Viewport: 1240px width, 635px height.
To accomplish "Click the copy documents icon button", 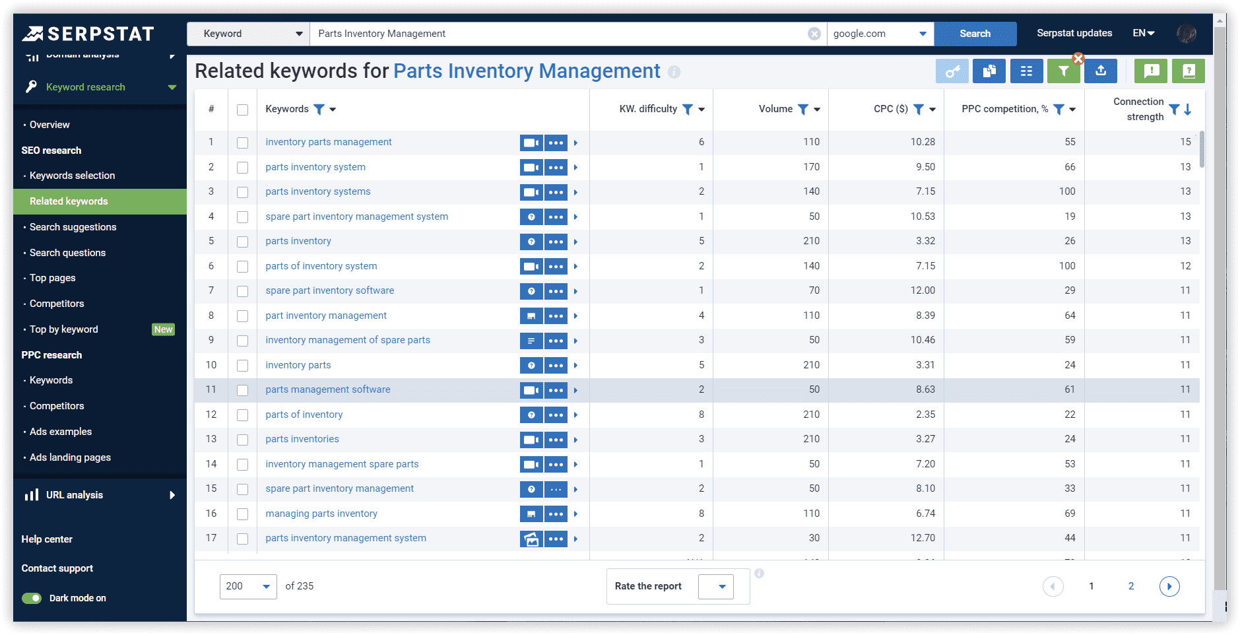I will (989, 71).
